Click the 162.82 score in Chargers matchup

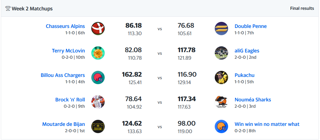[132, 75]
